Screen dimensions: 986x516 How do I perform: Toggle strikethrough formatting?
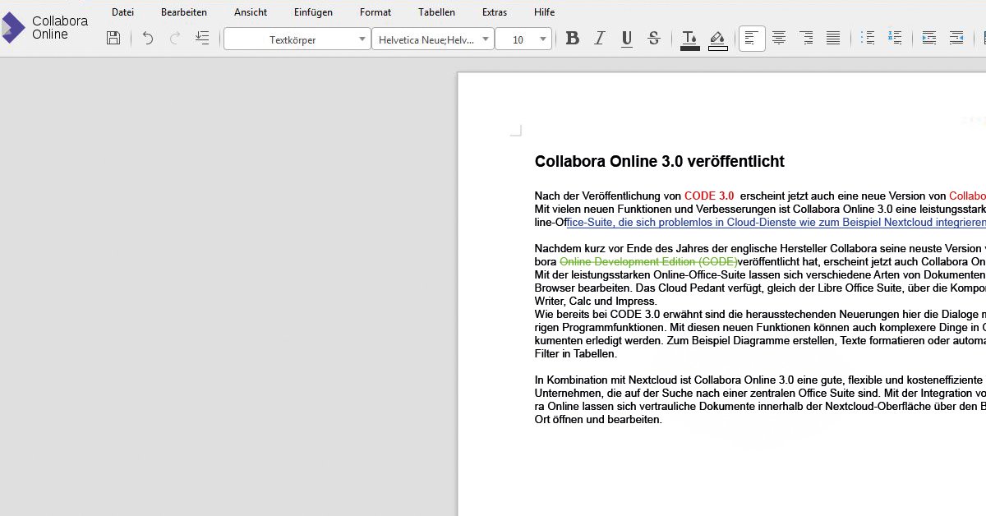pos(654,39)
